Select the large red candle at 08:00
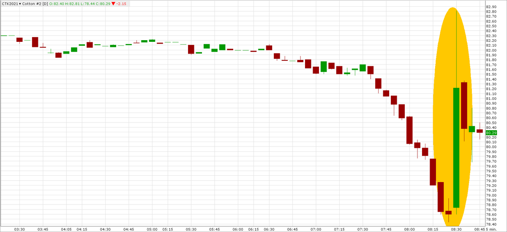 (409, 130)
